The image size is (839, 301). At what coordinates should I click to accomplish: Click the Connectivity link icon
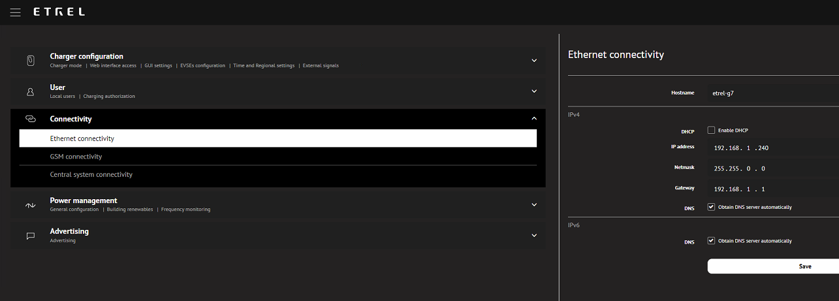(30, 119)
